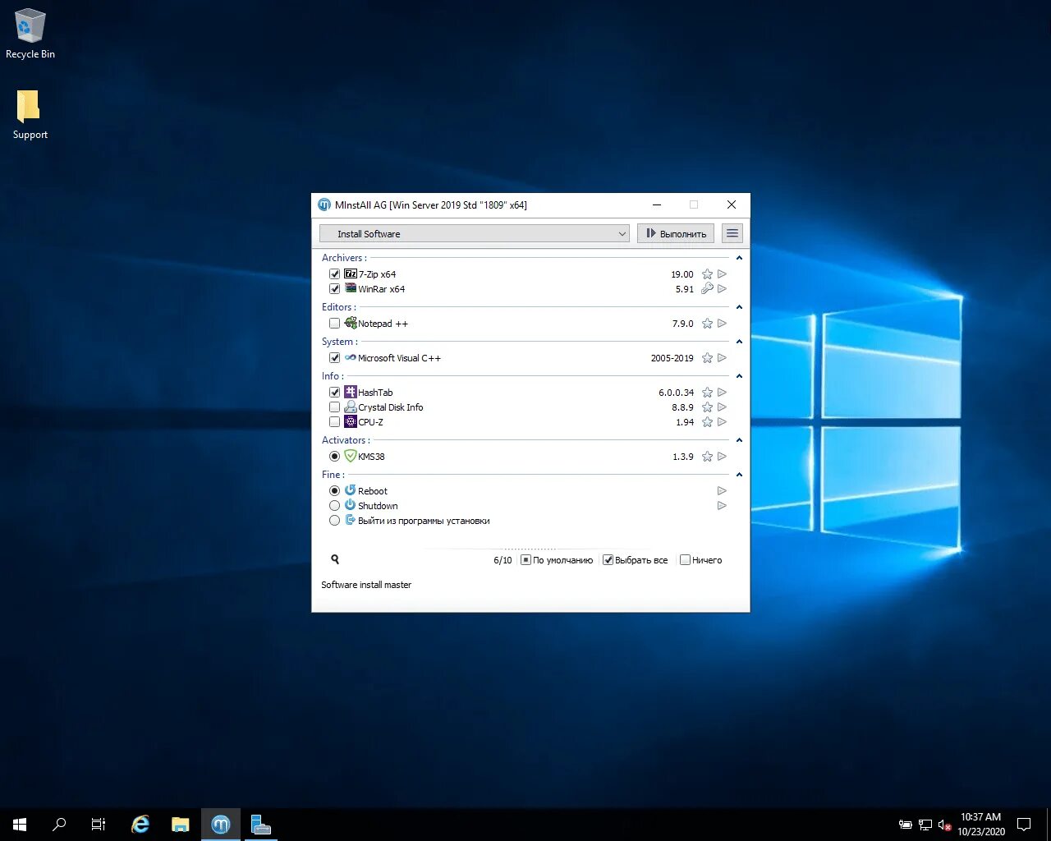Uncheck the Microsoft Visual C++ checkbox
Screen dimensions: 1051x841
[335, 358]
